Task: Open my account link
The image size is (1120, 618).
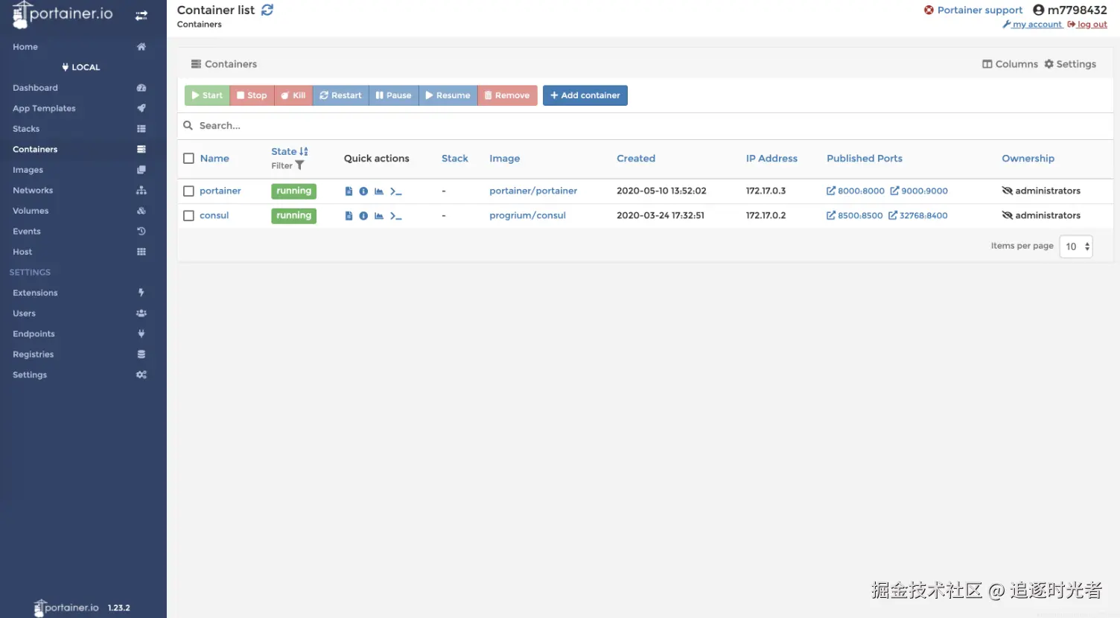Action: click(x=1032, y=25)
